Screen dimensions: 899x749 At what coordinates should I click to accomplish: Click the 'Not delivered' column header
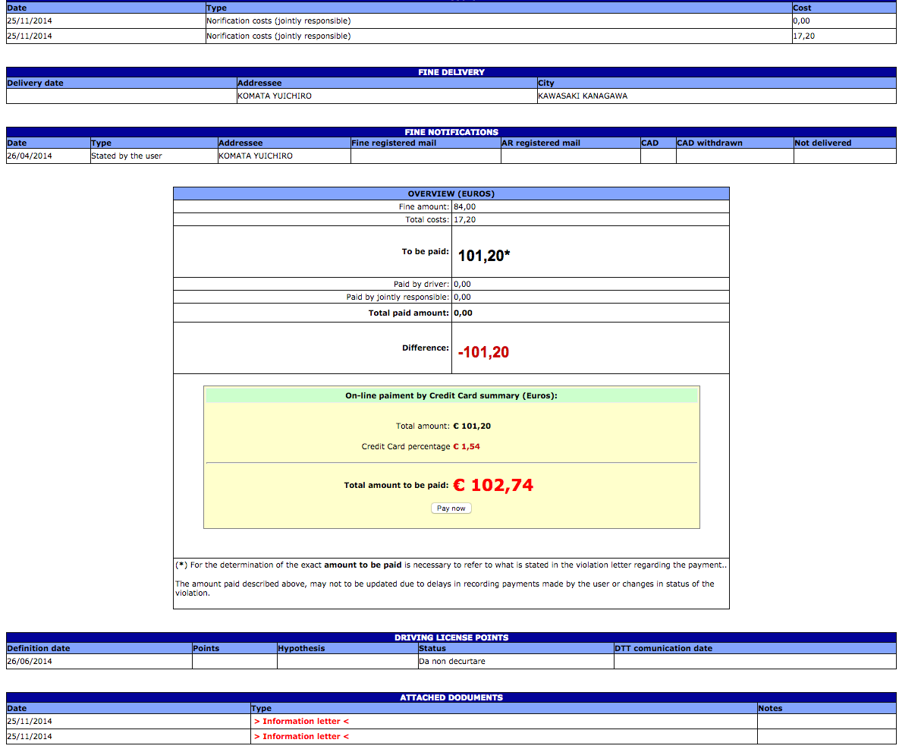pos(822,143)
